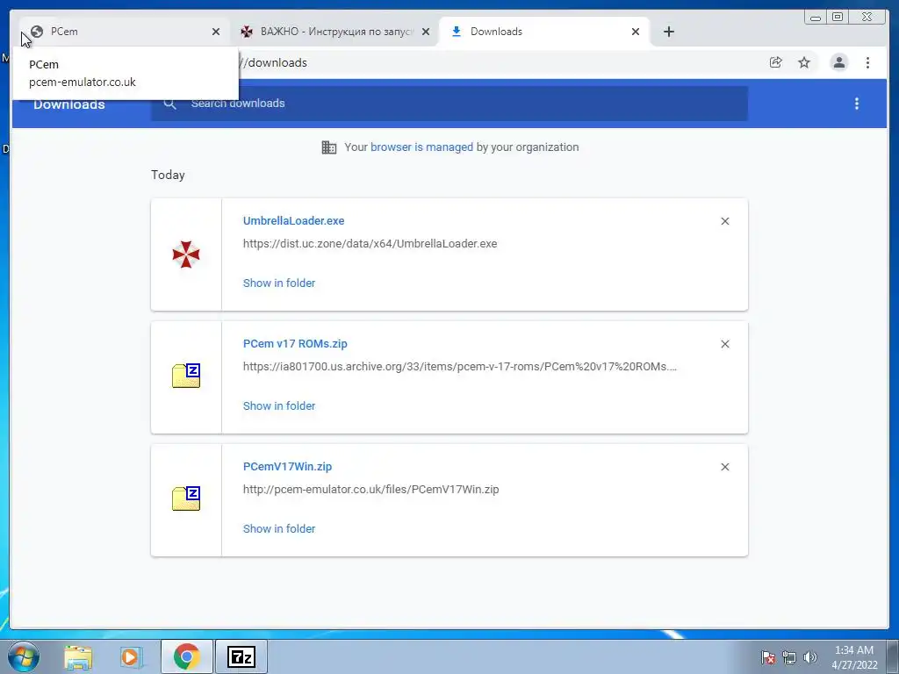The image size is (899, 674).
Task: Remove PCem v17 ROMs.zip from list
Action: coord(724,344)
